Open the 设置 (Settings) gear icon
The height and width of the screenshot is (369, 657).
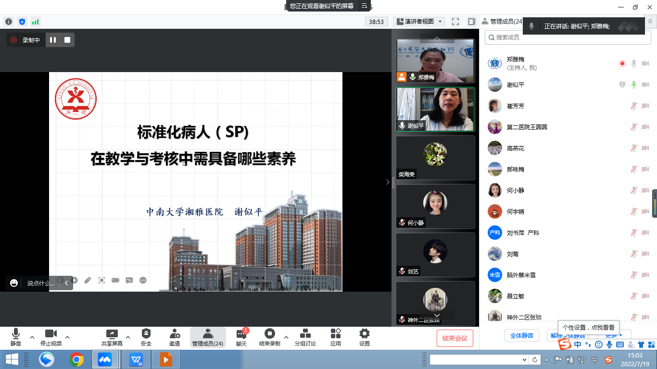point(365,337)
